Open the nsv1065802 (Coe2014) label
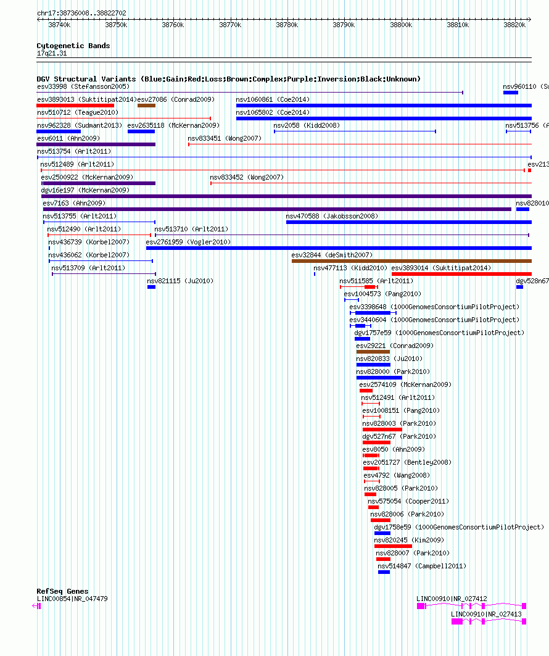549x656 pixels. point(273,112)
